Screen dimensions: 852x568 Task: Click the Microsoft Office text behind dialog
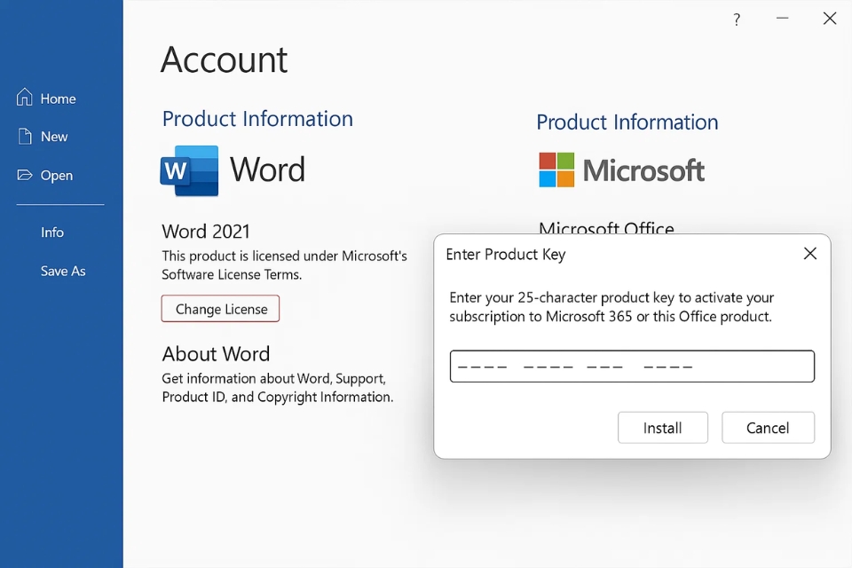[x=606, y=227]
